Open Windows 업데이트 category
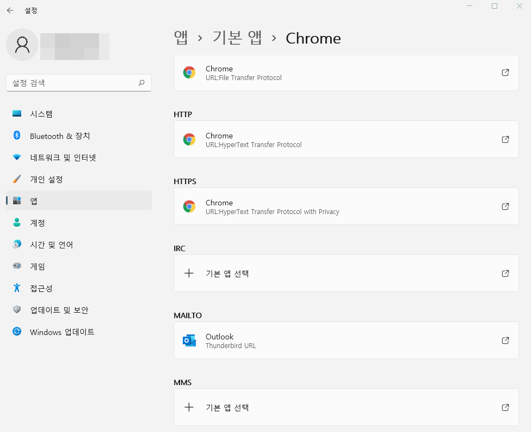The height and width of the screenshot is (432, 531). click(78, 332)
